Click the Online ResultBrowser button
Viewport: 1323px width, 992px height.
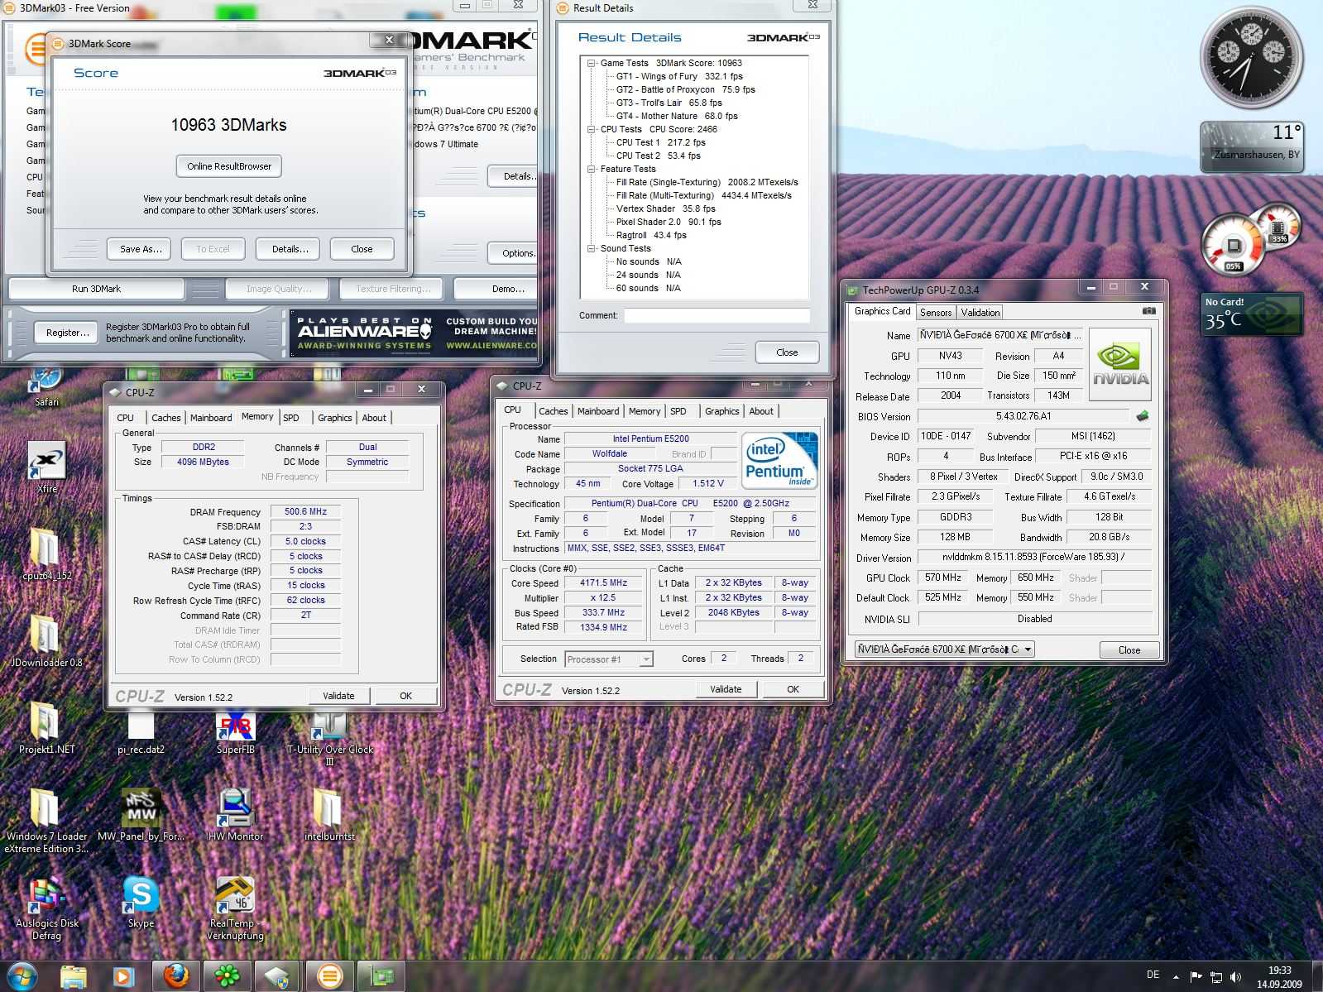pyautogui.click(x=229, y=166)
